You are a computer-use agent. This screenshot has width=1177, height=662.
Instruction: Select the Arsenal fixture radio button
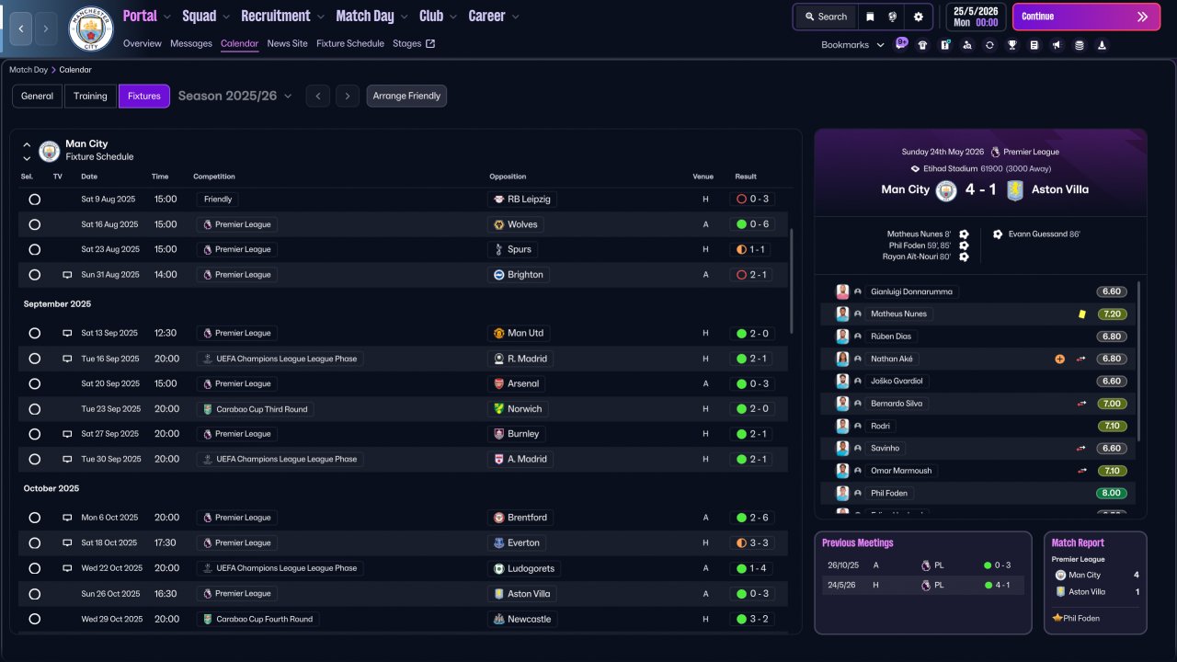pyautogui.click(x=35, y=383)
